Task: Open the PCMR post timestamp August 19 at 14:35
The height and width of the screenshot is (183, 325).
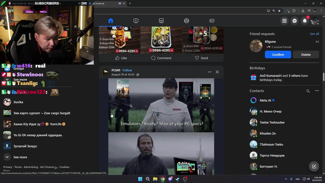Action: 123,74
